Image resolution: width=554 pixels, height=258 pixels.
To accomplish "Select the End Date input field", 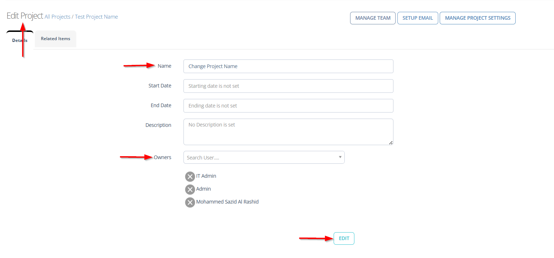I will [x=288, y=106].
